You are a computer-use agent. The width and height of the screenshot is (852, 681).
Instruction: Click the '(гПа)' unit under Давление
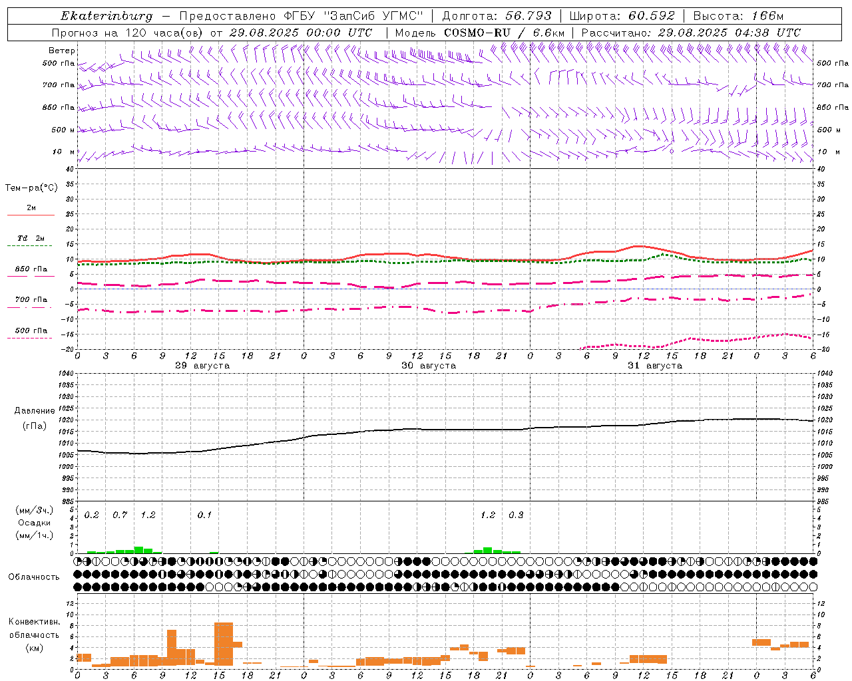coord(35,426)
